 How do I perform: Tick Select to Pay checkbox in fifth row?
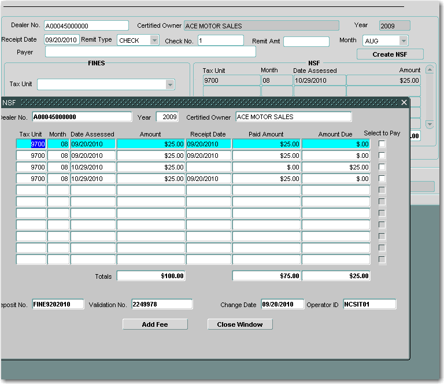tap(382, 190)
